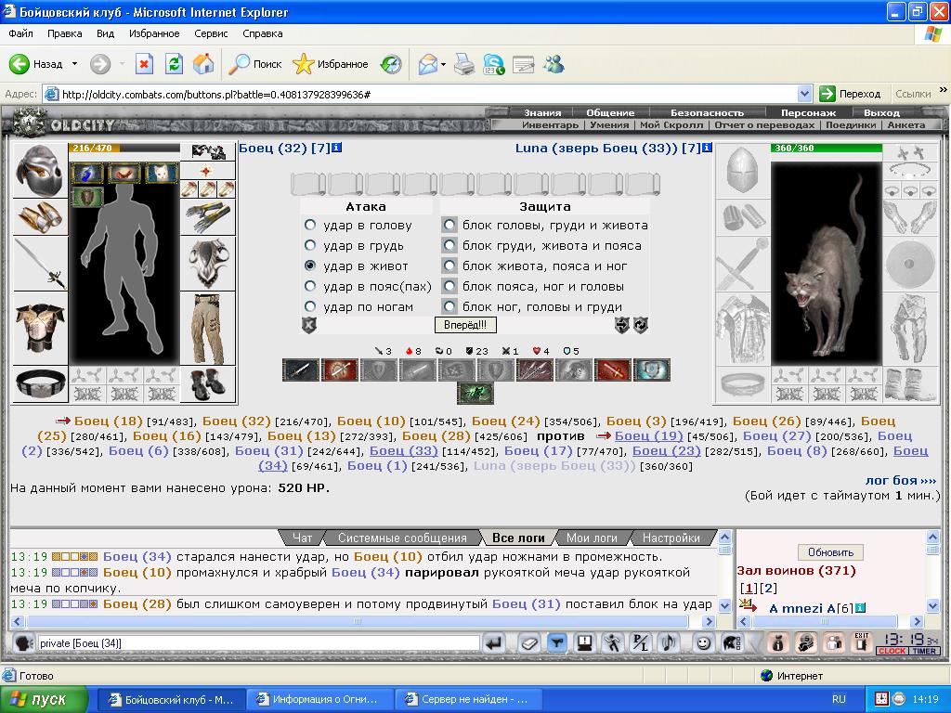
Task: Select attack 'удар в пояс(пах)'
Action: (310, 286)
